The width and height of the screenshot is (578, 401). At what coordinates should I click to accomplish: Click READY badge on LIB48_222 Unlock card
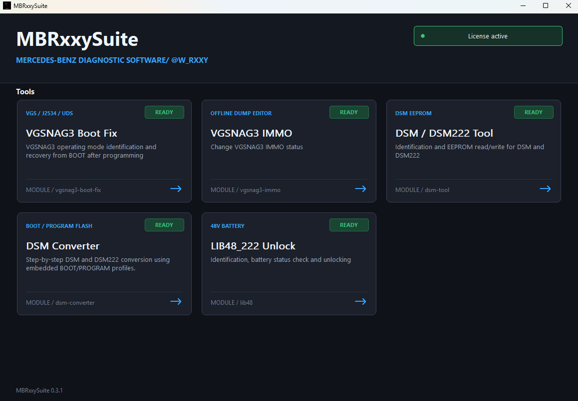coord(349,225)
